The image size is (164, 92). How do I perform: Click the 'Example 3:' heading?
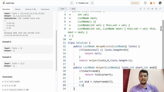coord(7,57)
